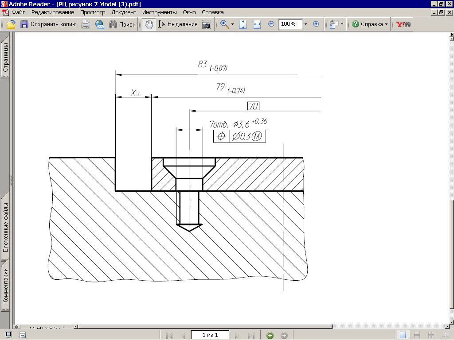The width and height of the screenshot is (454, 340).
Task: Go to first page button
Action: point(169,336)
